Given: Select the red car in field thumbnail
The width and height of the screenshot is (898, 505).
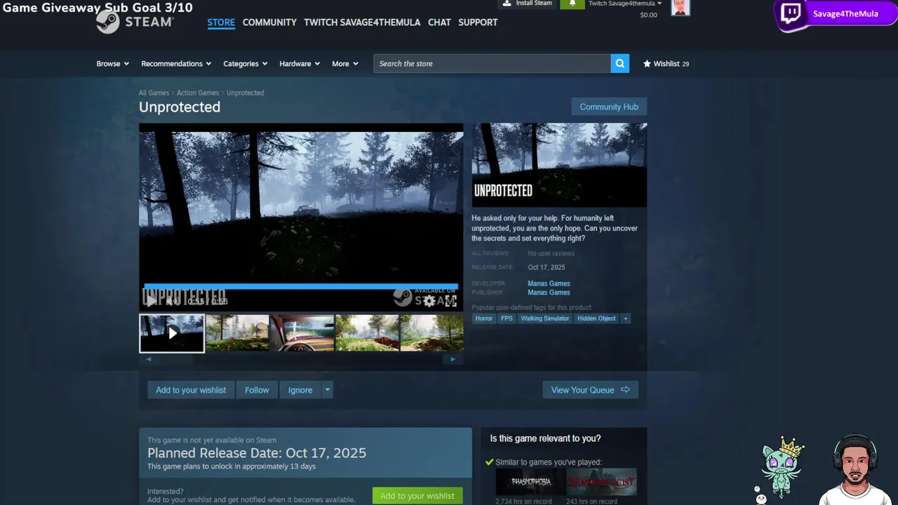Looking at the screenshot, I should (x=368, y=333).
